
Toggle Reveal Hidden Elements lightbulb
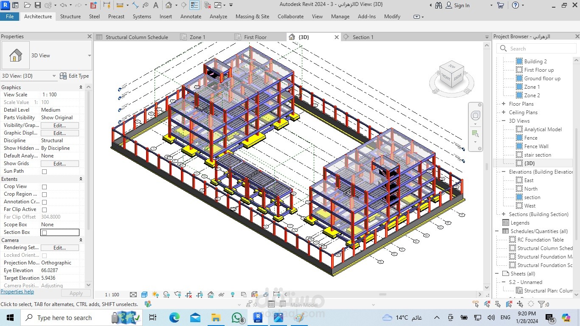(232, 294)
